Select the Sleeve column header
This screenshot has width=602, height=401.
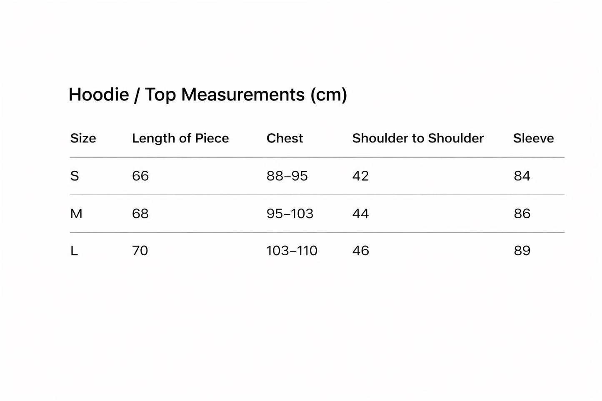pyautogui.click(x=533, y=138)
